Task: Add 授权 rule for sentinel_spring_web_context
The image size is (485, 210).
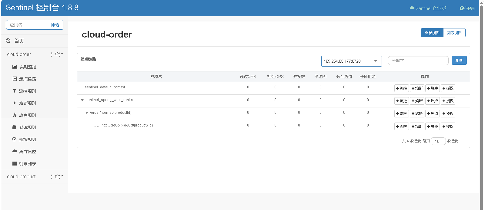Action: (448, 101)
